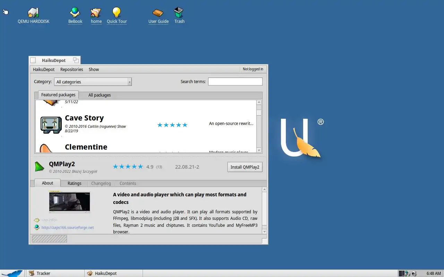The width and height of the screenshot is (444, 277).
Task: Open the Trash icon on desktop
Action: [x=179, y=12]
